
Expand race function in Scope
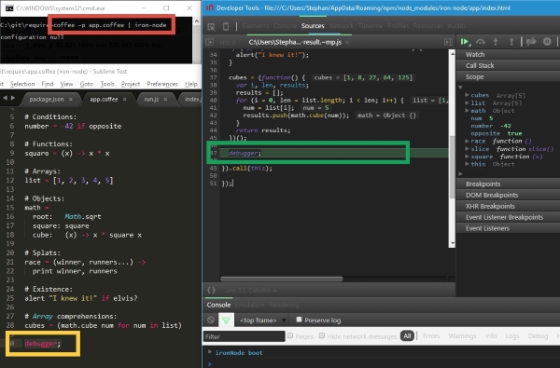(x=467, y=142)
